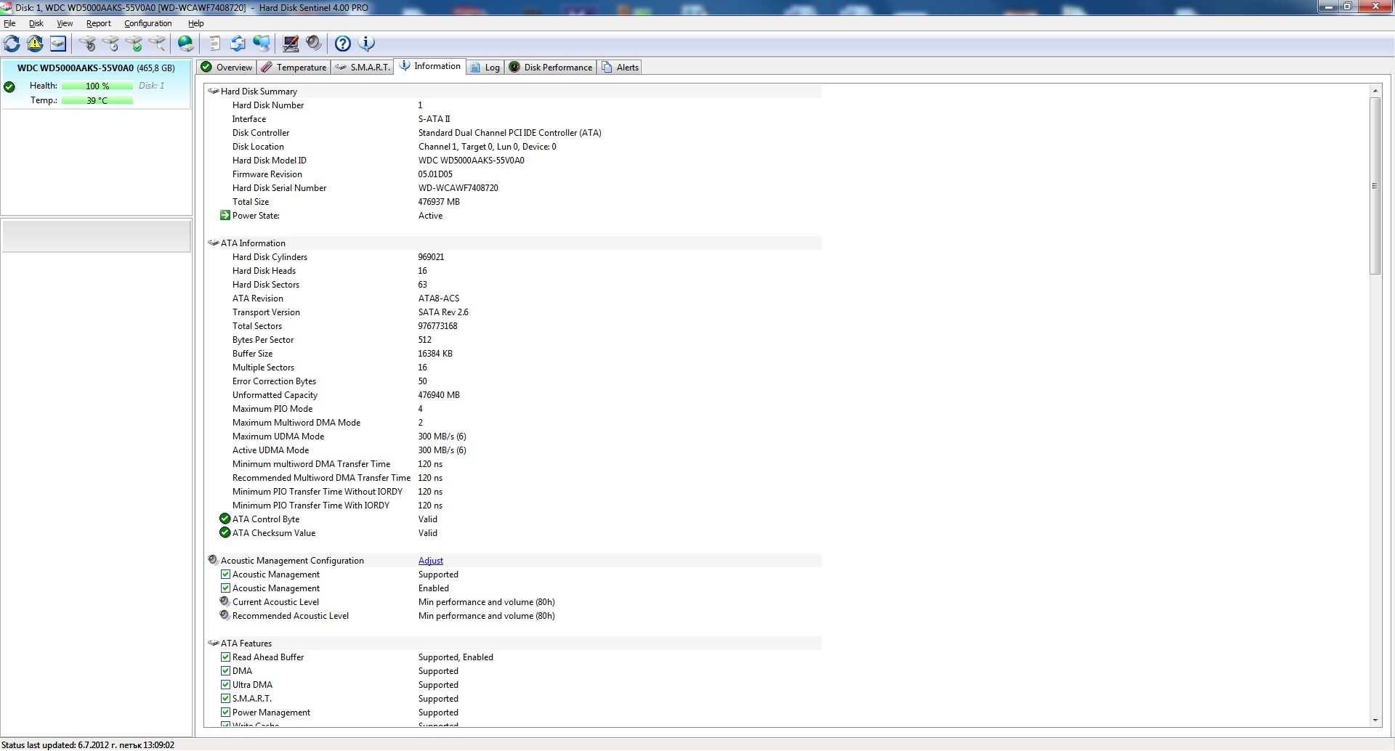Switch to the S.M.A.R.T. tab

(x=362, y=67)
